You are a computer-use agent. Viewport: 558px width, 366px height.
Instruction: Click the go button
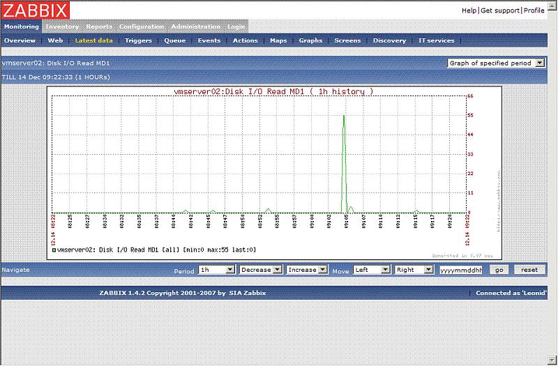coord(499,270)
